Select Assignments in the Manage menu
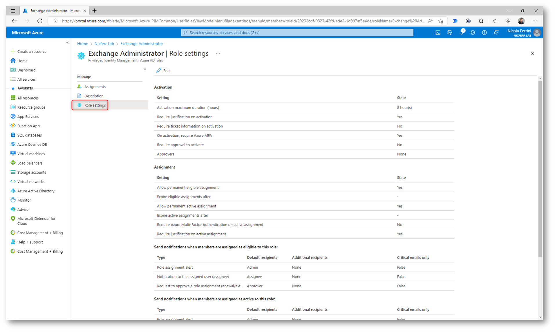This screenshot has width=555, height=332. 95,86
